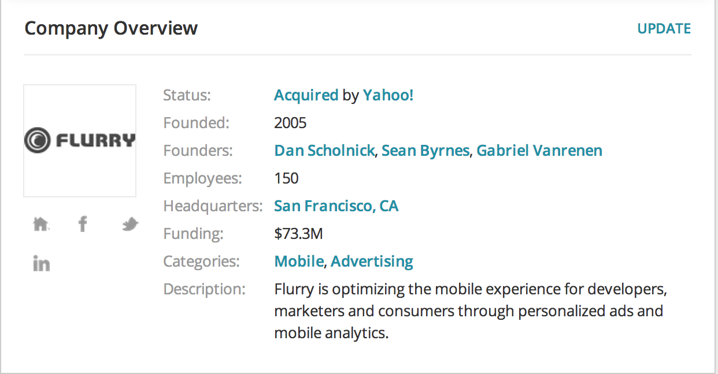Viewport: 718px width, 374px height.
Task: Open the San Francisco, CA headquarters link
Action: click(336, 206)
